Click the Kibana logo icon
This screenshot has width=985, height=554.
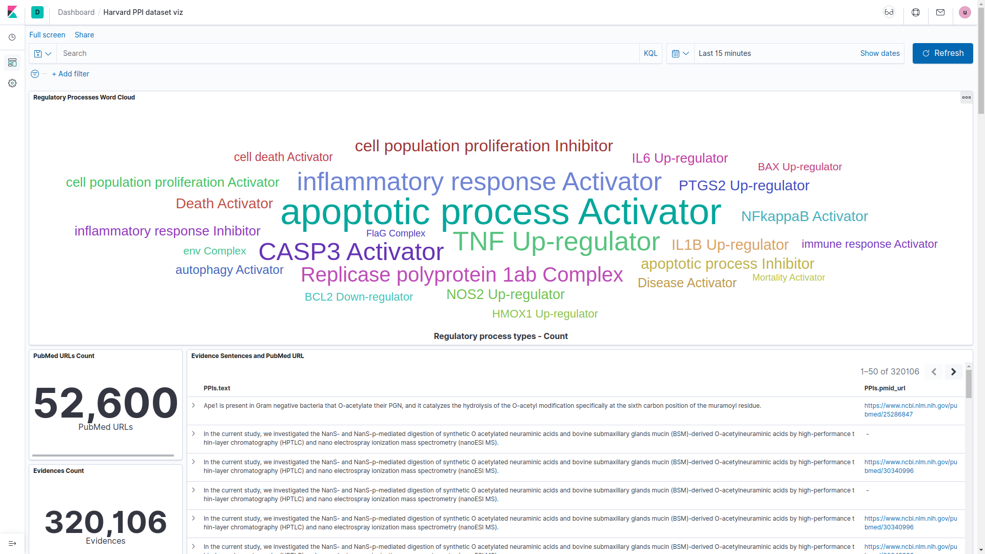[12, 12]
